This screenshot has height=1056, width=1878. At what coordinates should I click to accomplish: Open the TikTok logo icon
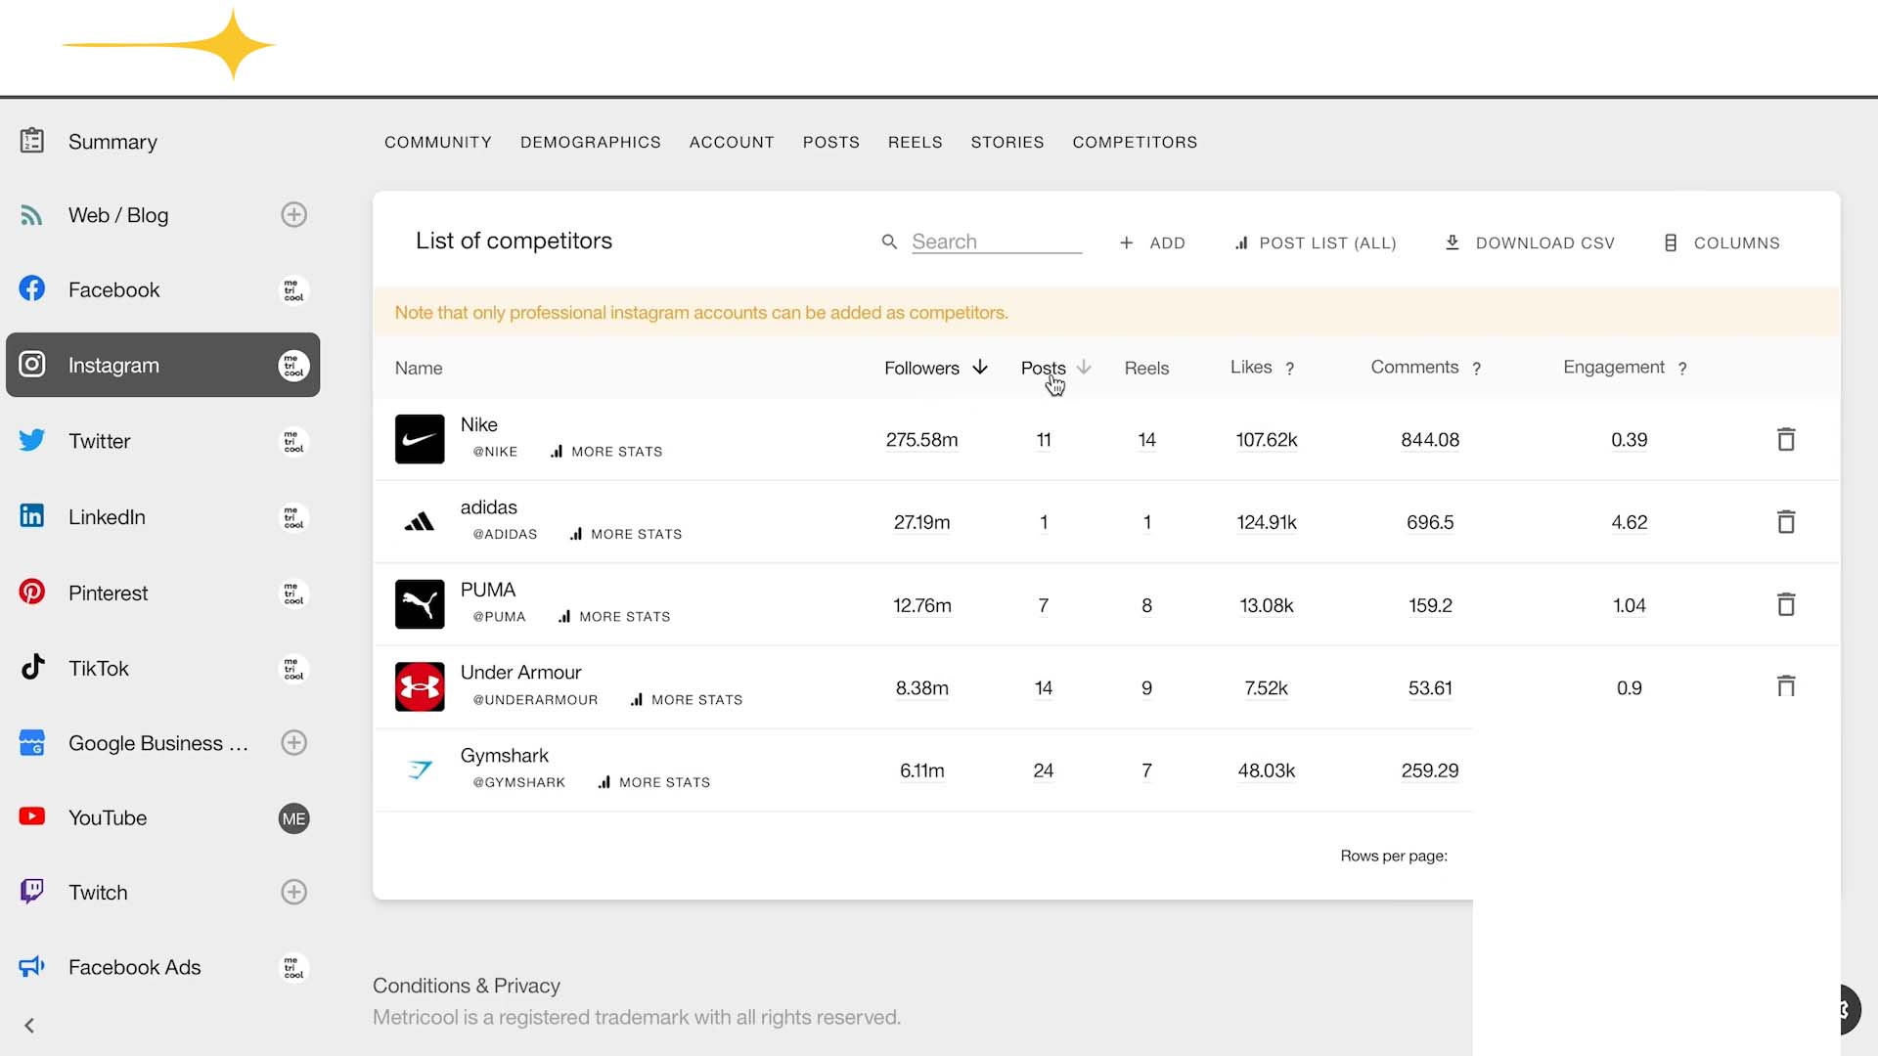click(32, 667)
